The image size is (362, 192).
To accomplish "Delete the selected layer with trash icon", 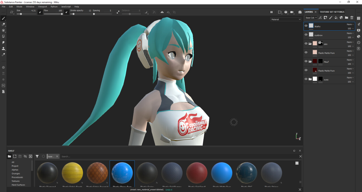I will pyautogui.click(x=352, y=18).
